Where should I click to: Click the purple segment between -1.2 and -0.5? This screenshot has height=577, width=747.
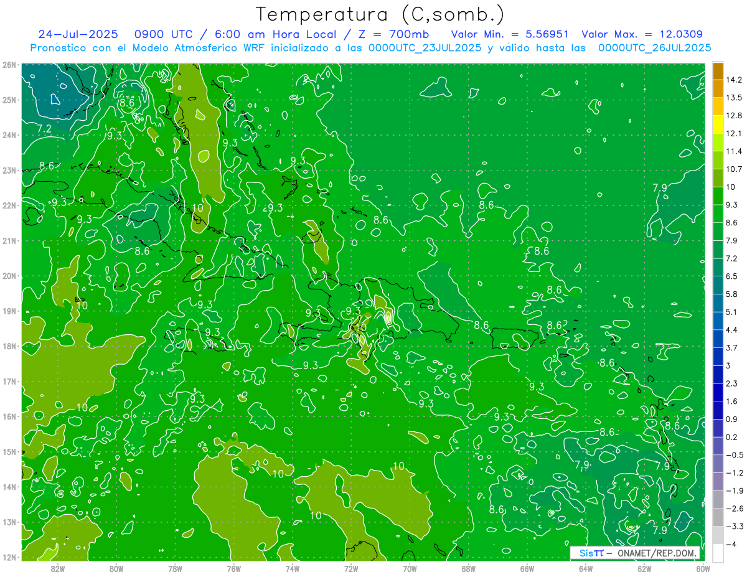pyautogui.click(x=718, y=463)
